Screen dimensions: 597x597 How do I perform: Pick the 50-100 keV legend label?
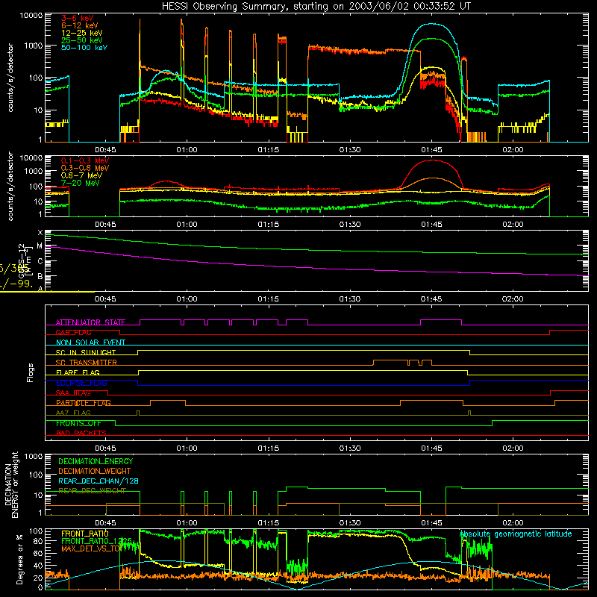[84, 48]
